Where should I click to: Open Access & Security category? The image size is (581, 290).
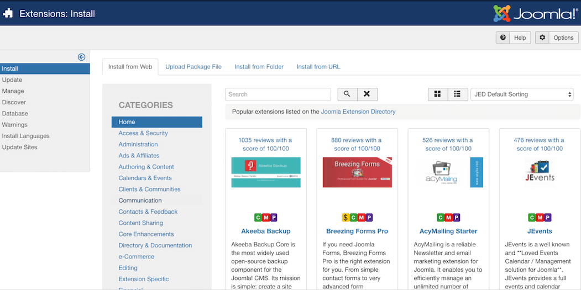click(x=143, y=133)
